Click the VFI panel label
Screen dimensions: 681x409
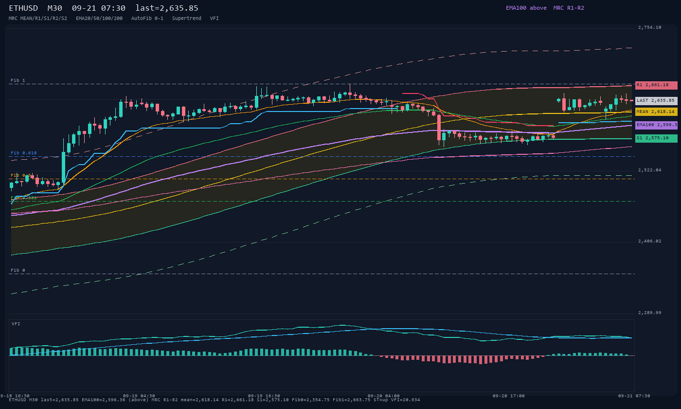pyautogui.click(x=16, y=324)
